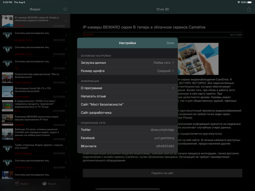The image size is (255, 191).
Task: Open О программе info page
Action: 127,88
